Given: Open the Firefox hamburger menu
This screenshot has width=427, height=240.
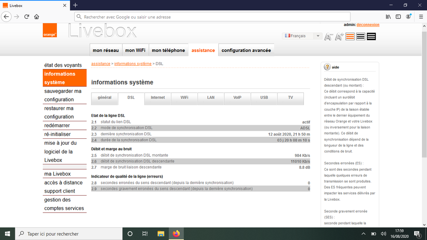Looking at the screenshot, I should coord(421,17).
